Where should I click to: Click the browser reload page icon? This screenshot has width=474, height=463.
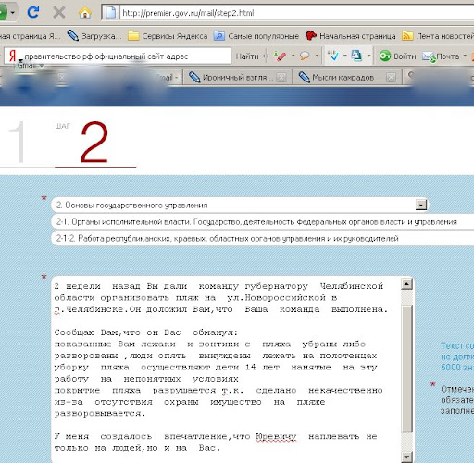[32, 13]
